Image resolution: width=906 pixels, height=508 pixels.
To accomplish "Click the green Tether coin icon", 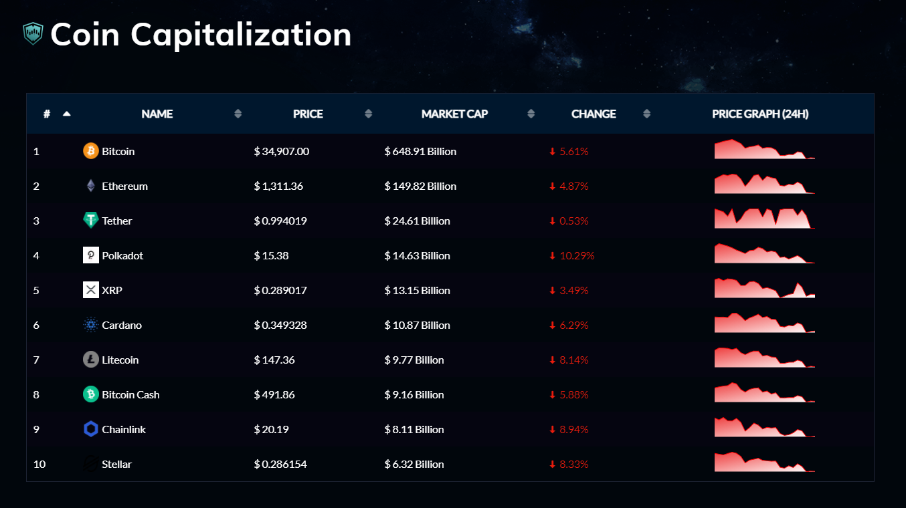I will tap(90, 221).
